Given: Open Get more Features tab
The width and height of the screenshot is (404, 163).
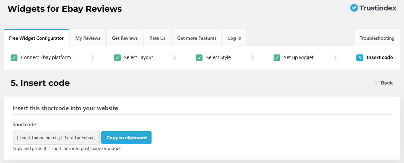Looking at the screenshot, I should (197, 38).
